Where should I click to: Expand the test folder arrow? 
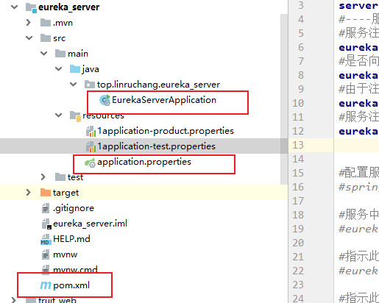(43, 177)
